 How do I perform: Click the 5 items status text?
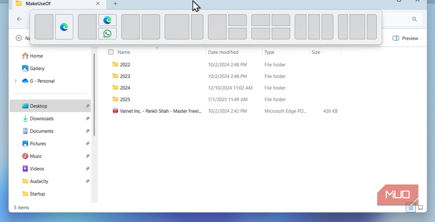(x=22, y=208)
